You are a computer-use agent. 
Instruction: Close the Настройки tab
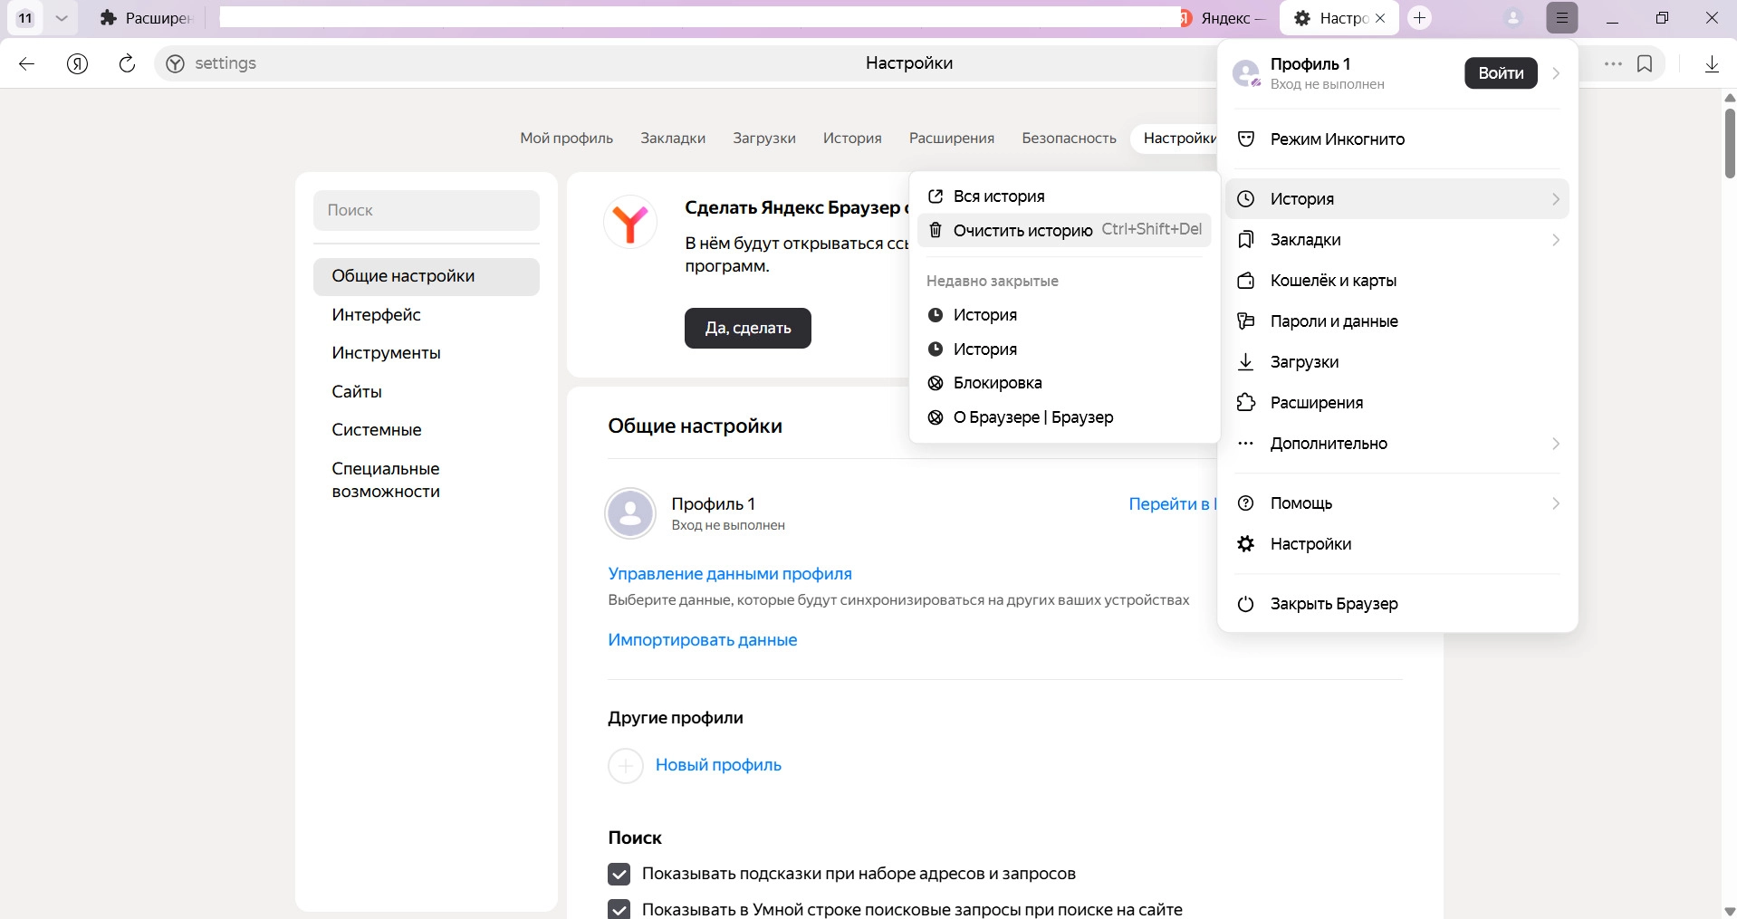pyautogui.click(x=1380, y=18)
